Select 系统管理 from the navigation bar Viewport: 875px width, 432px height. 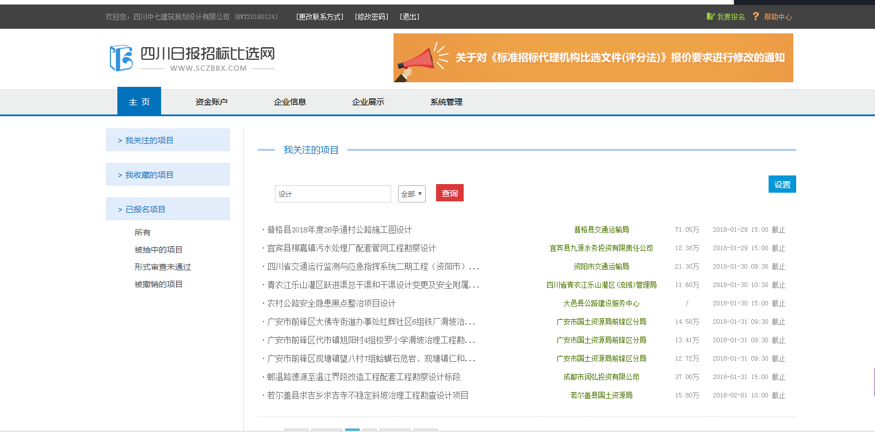(x=446, y=102)
